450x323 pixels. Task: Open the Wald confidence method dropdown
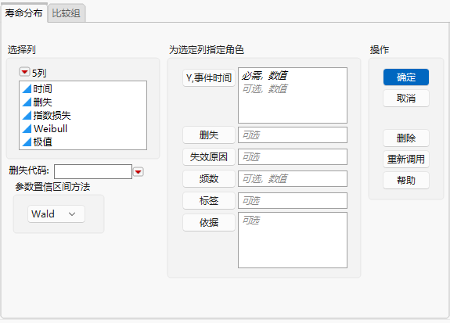click(56, 214)
